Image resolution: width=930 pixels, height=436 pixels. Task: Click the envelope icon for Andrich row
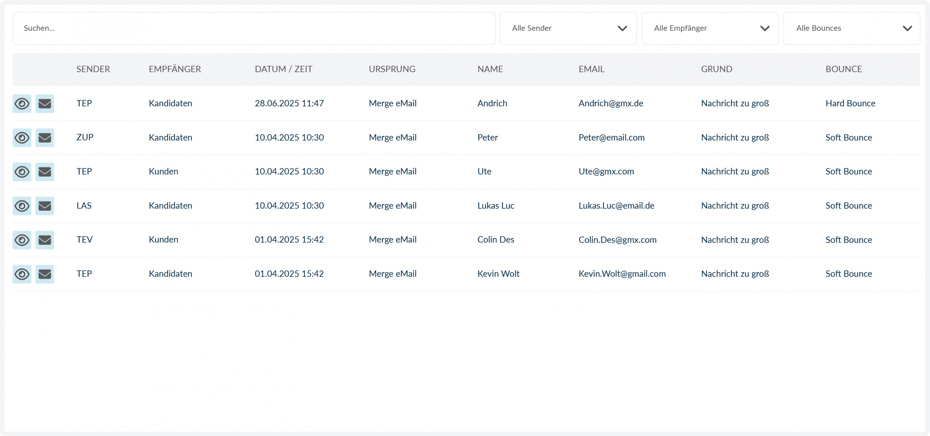pyautogui.click(x=45, y=104)
